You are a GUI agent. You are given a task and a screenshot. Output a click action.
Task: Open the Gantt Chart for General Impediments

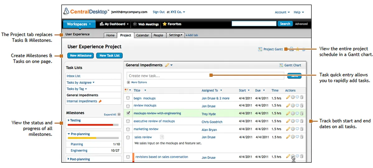click(290, 65)
